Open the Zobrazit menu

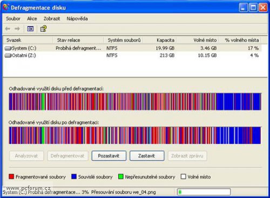52,18
